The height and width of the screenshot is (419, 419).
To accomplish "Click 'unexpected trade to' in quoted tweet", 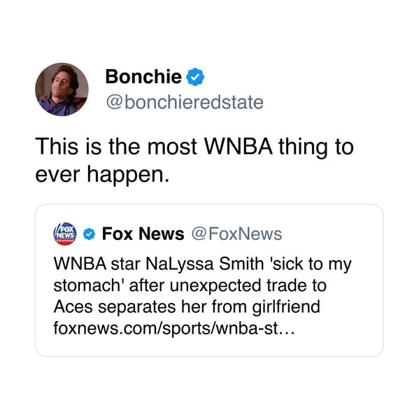I will click(x=248, y=285).
